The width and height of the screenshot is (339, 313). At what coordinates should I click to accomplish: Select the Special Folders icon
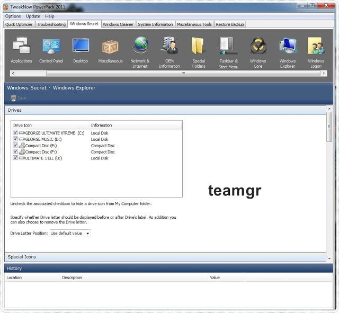coord(198,45)
